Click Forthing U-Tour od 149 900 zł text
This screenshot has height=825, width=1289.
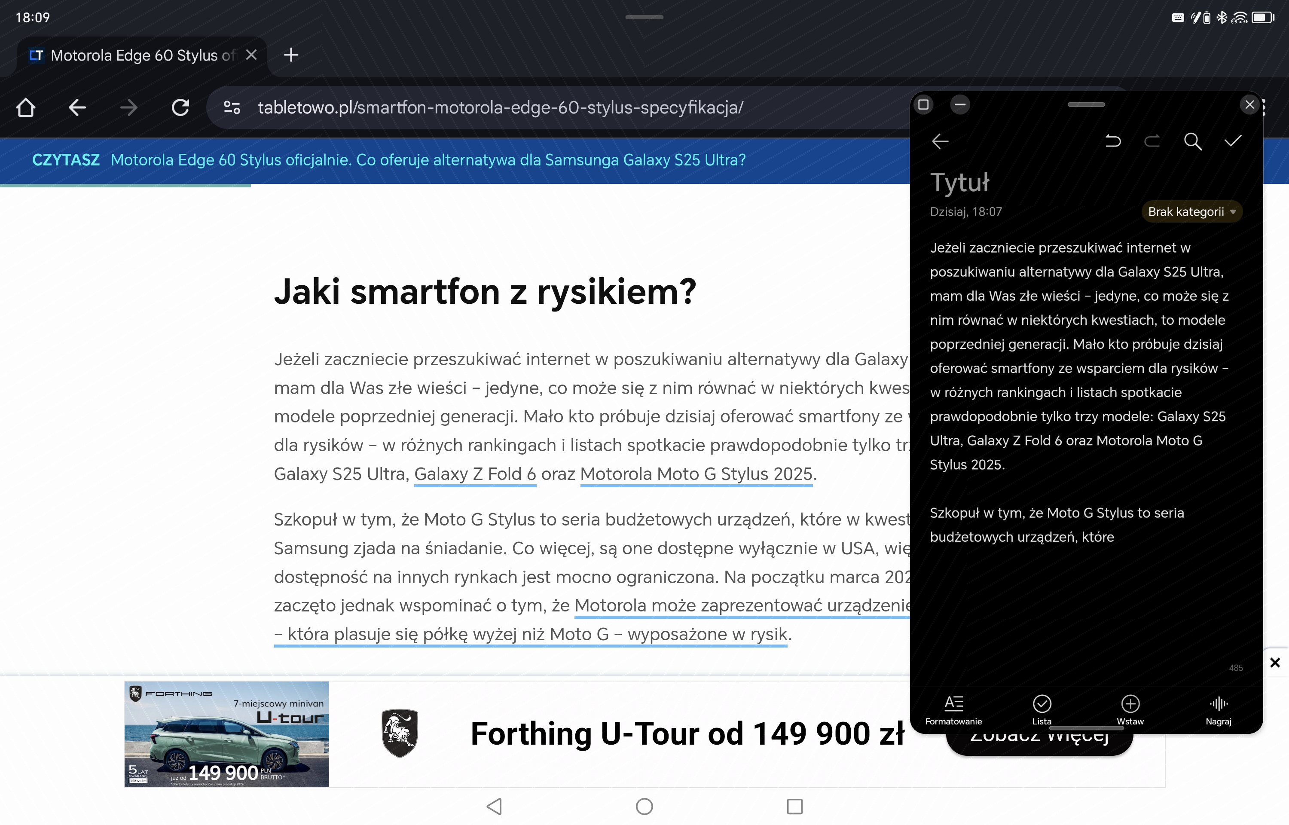[x=687, y=733]
